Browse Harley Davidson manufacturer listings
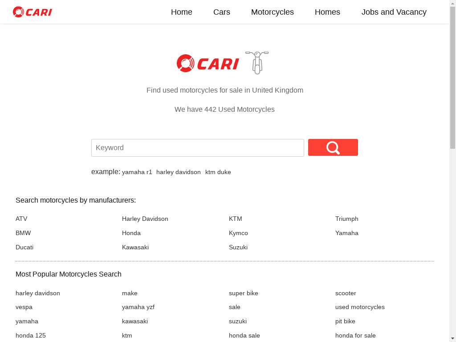 [x=145, y=219]
